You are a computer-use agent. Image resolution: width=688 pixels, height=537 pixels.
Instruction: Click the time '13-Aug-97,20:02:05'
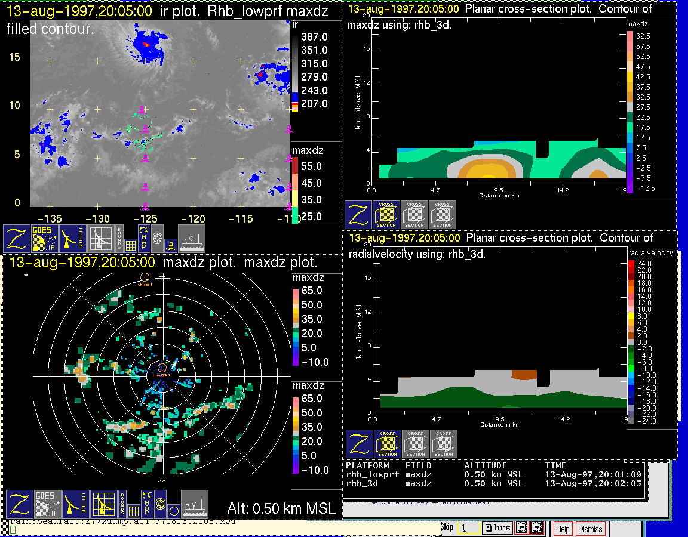(x=593, y=483)
